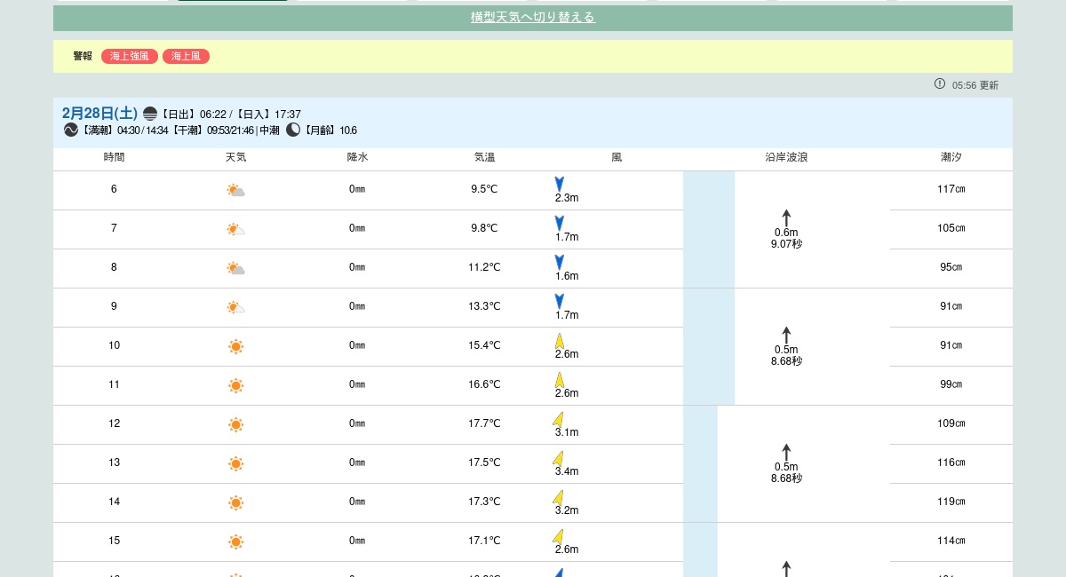1066x577 pixels.
Task: Click the blue wind arrow showing 2.3m
Action: click(560, 184)
